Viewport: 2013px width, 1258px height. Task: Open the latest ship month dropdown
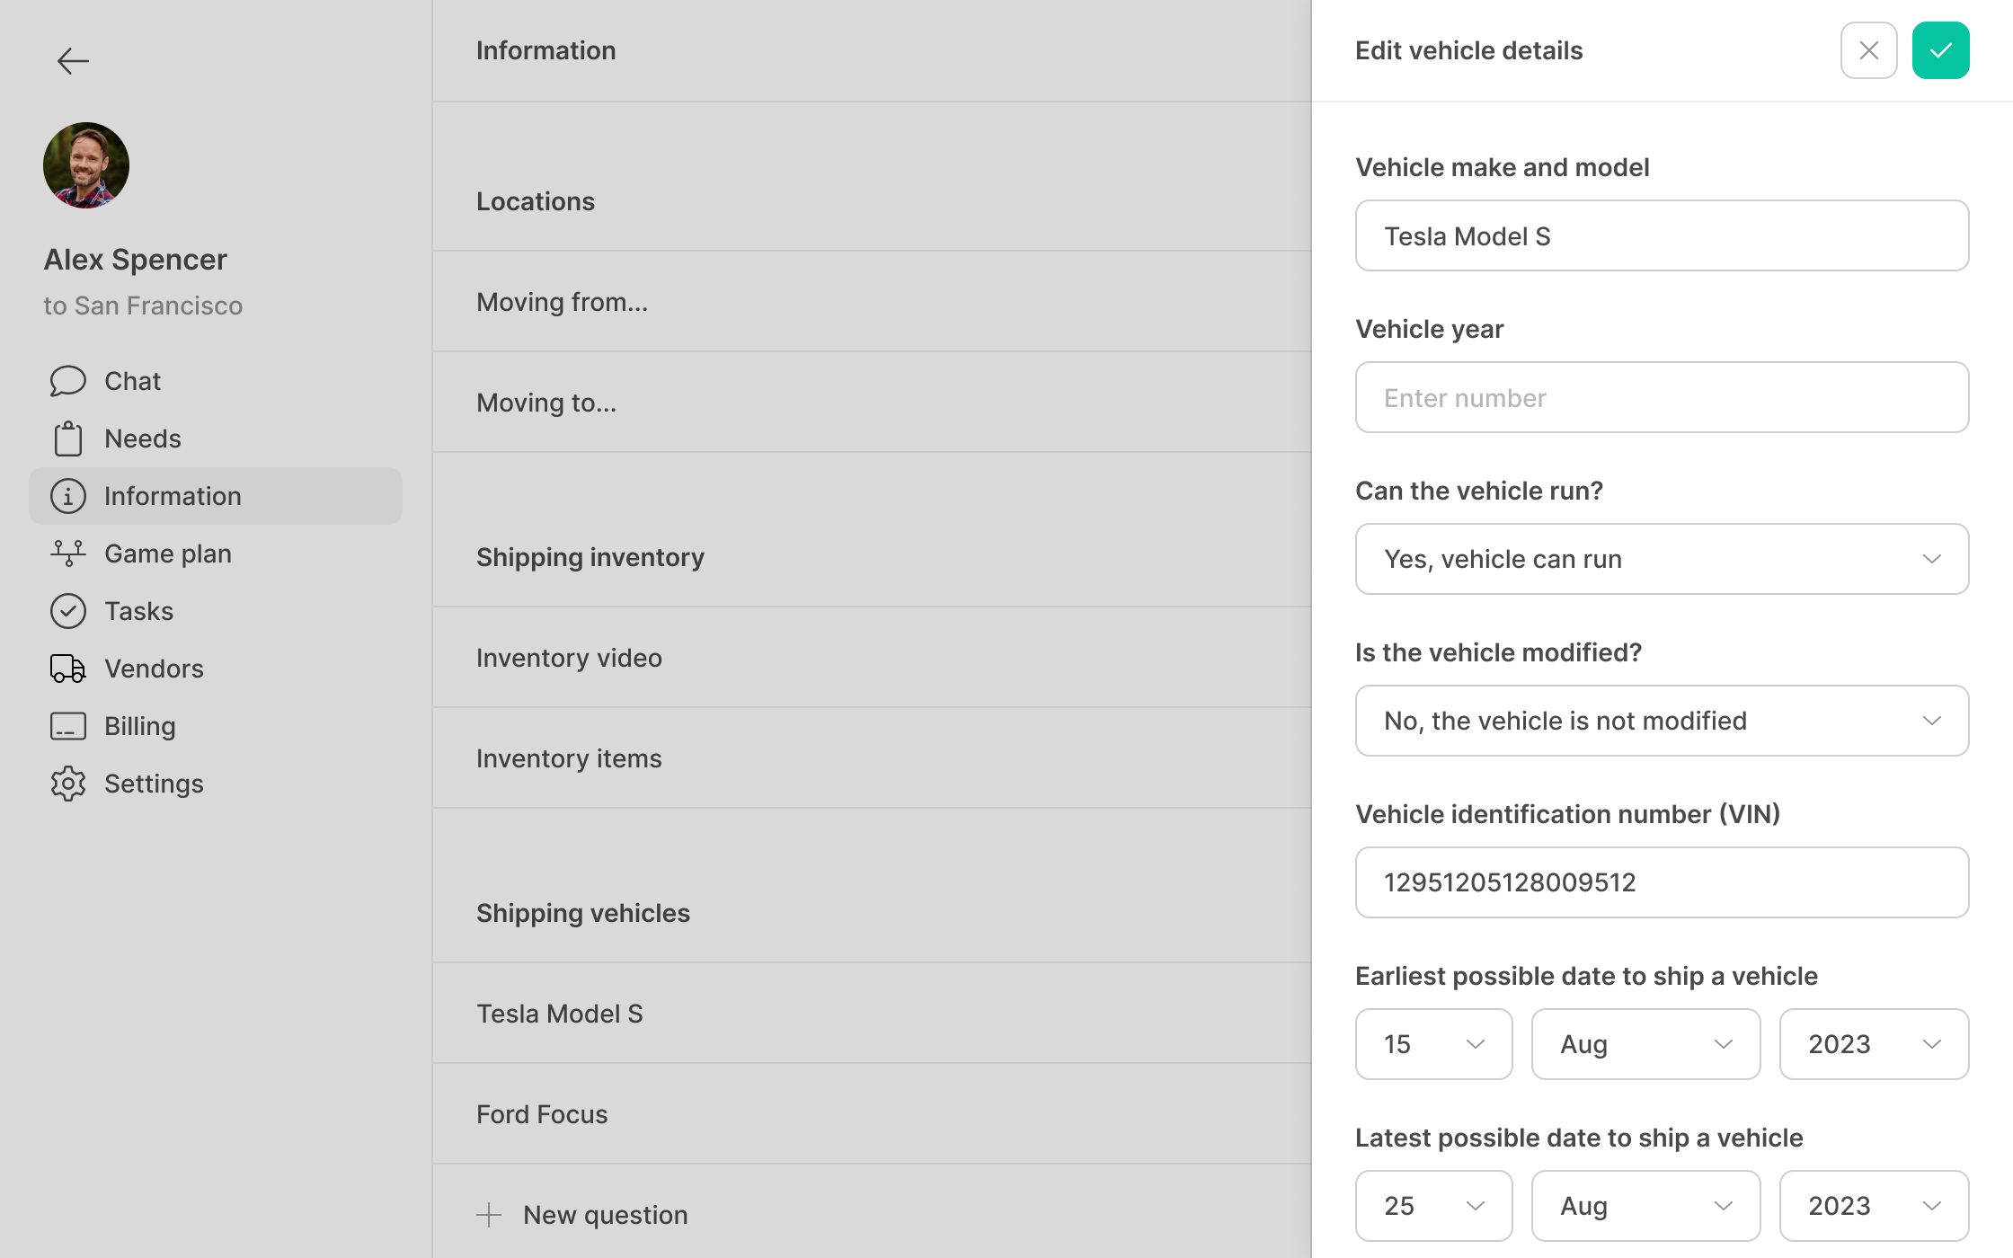pyautogui.click(x=1645, y=1206)
